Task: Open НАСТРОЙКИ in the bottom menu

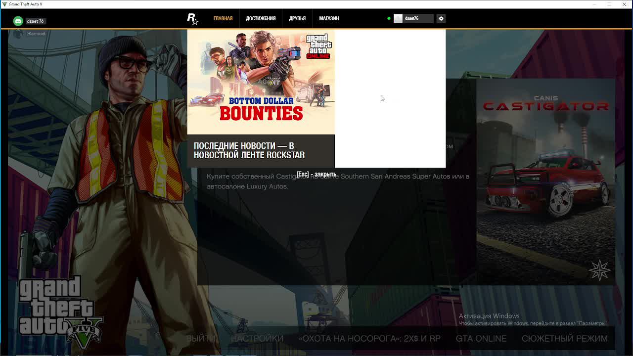Action: (257, 339)
